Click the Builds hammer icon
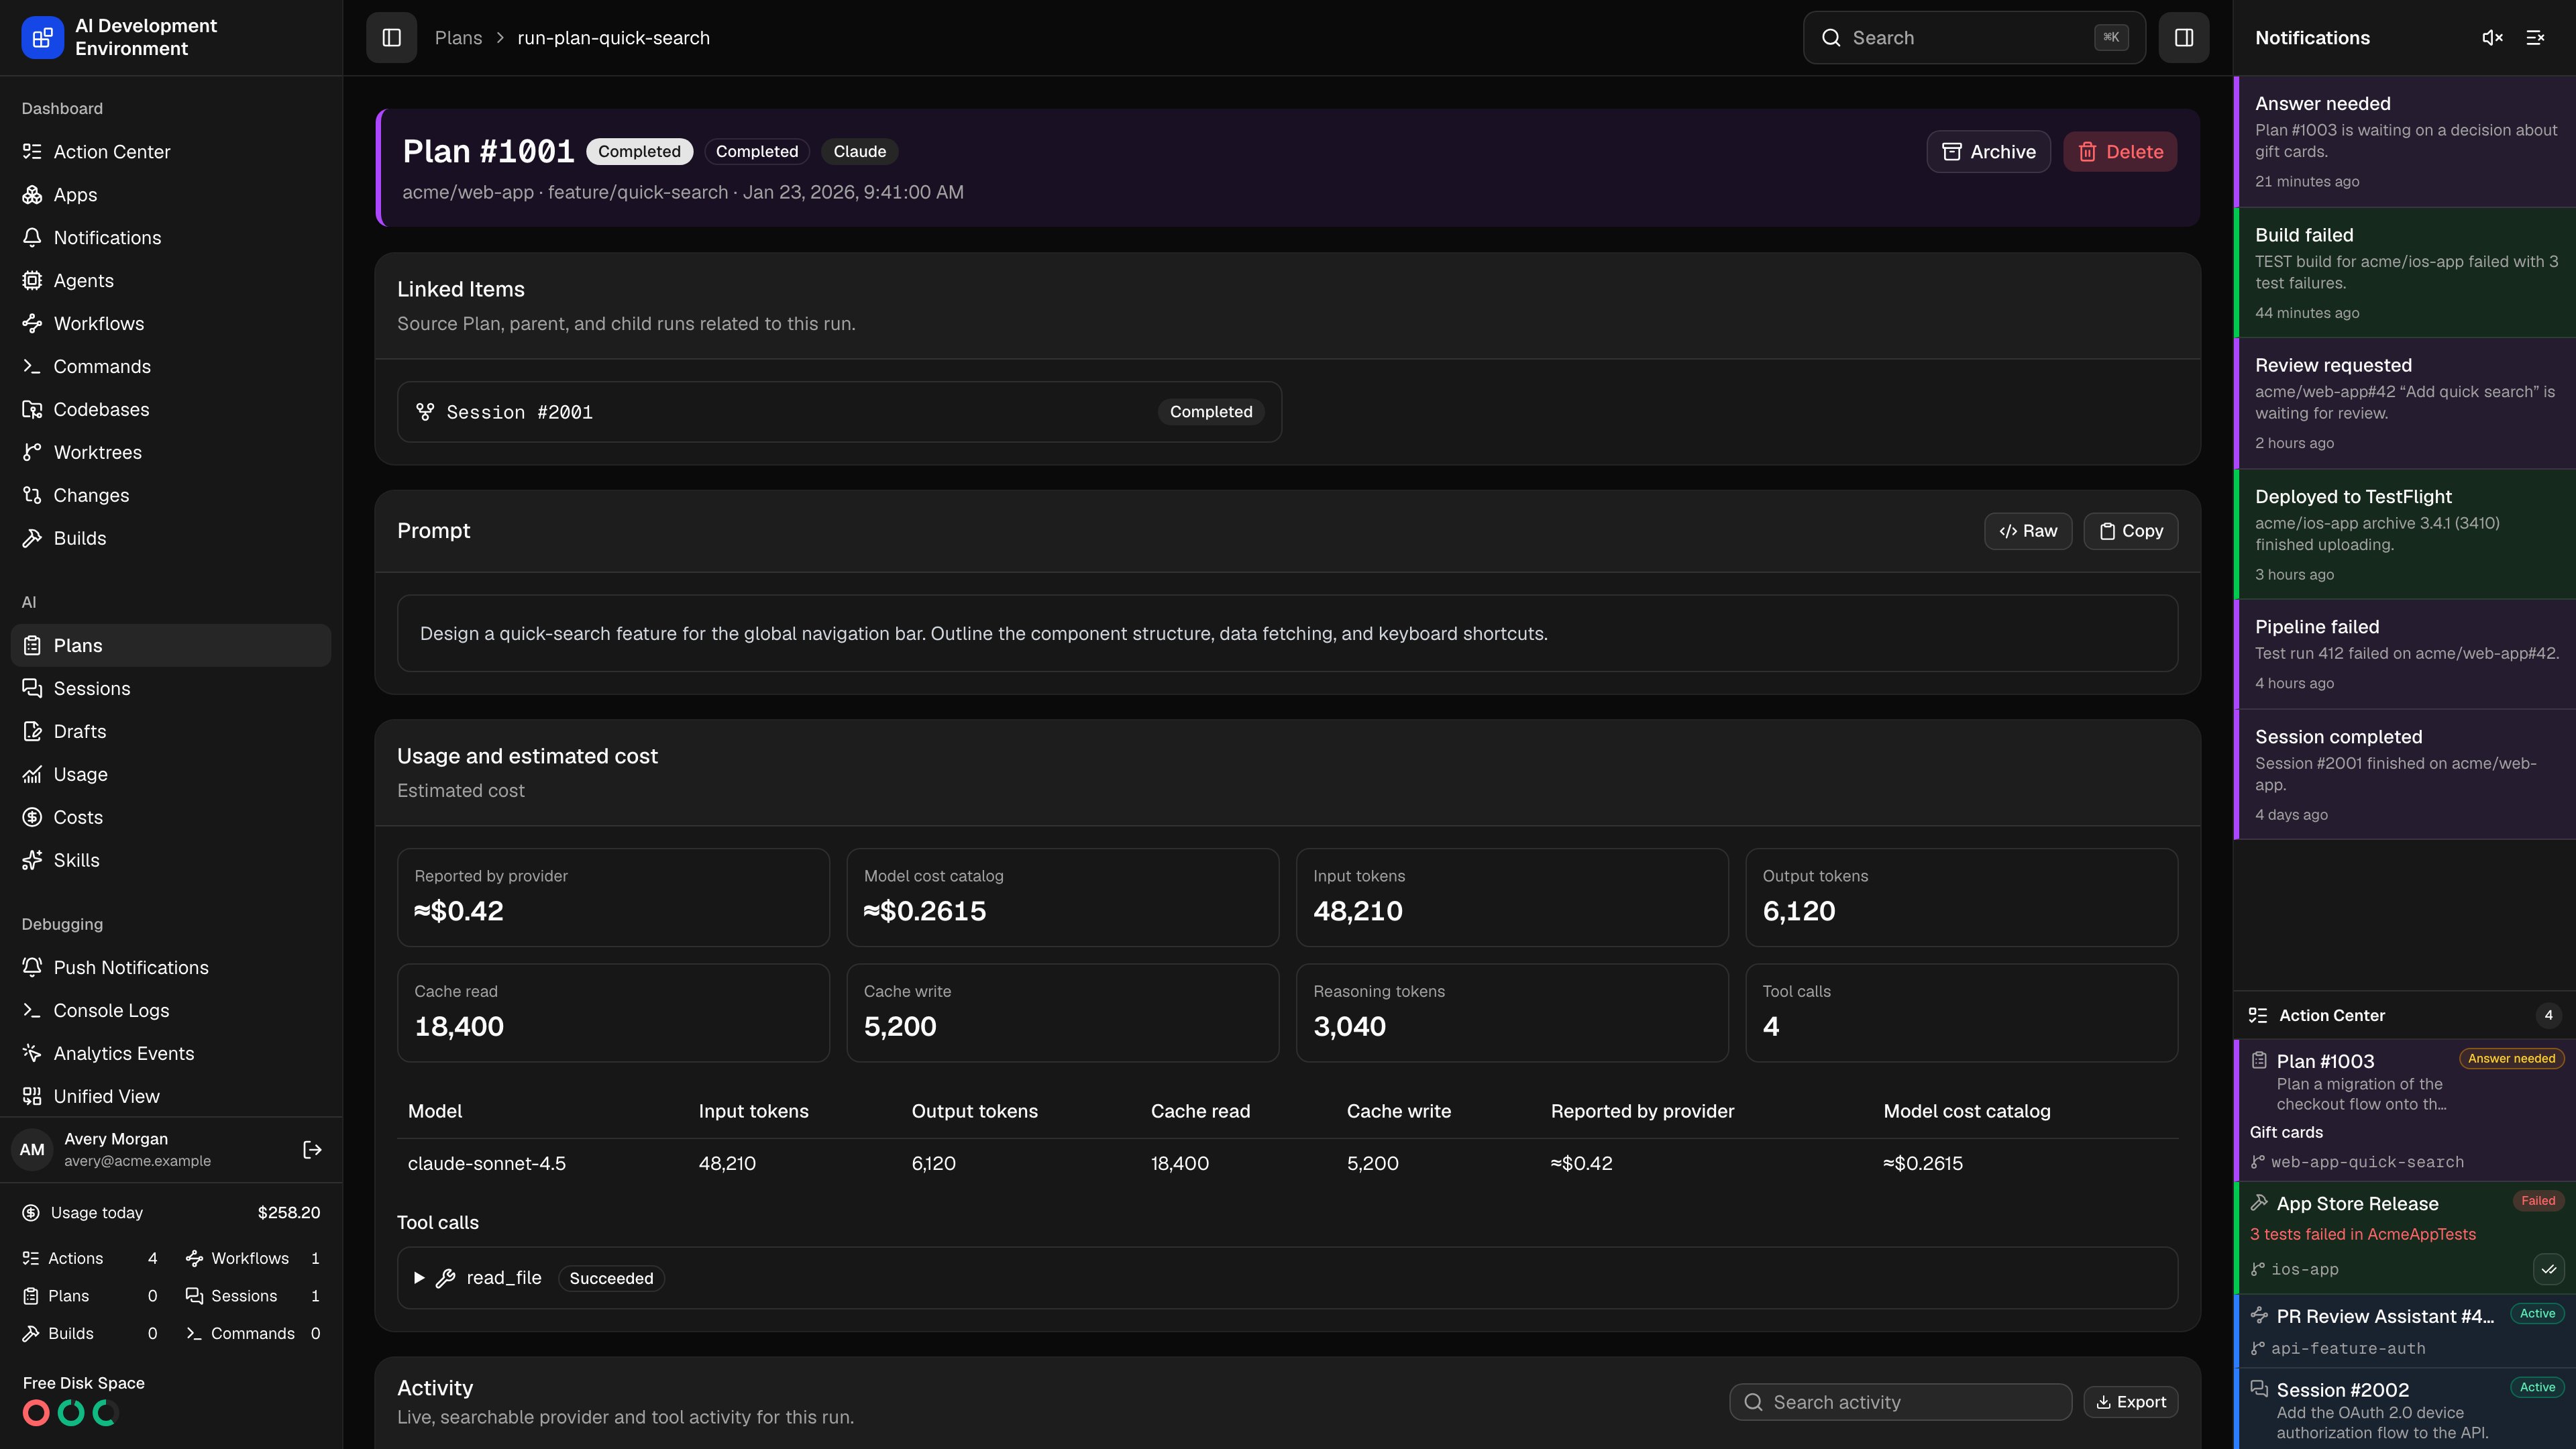Image resolution: width=2576 pixels, height=1449 pixels. (32, 539)
